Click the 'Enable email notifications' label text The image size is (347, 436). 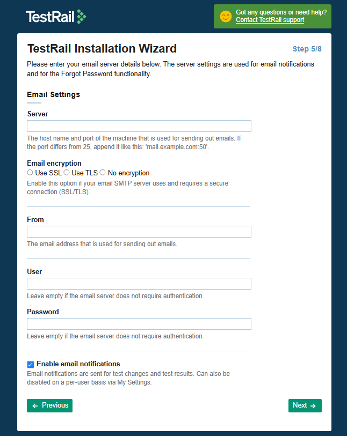[x=78, y=364]
